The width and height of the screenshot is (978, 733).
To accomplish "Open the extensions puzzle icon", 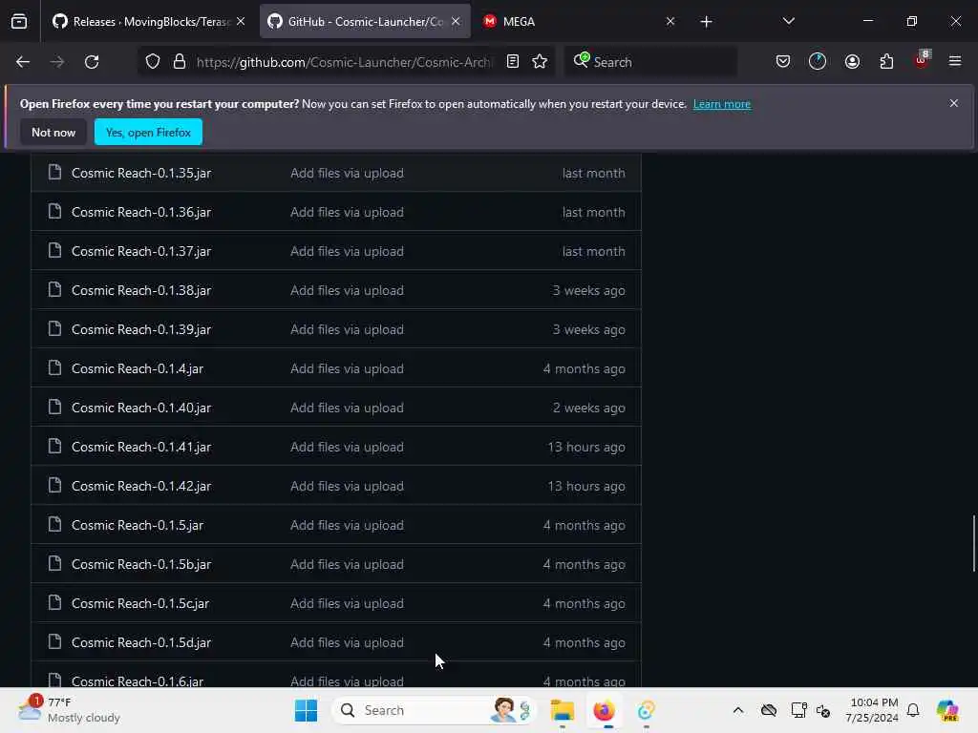I will click(x=886, y=62).
